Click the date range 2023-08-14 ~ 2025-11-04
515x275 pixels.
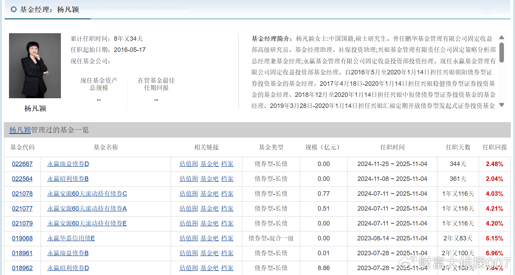pyautogui.click(x=392, y=238)
